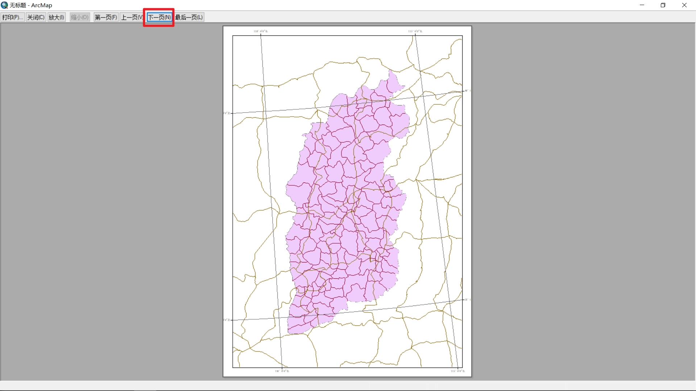Advance with the 下一页(N) next page button
This screenshot has width=696, height=391.
point(159,17)
